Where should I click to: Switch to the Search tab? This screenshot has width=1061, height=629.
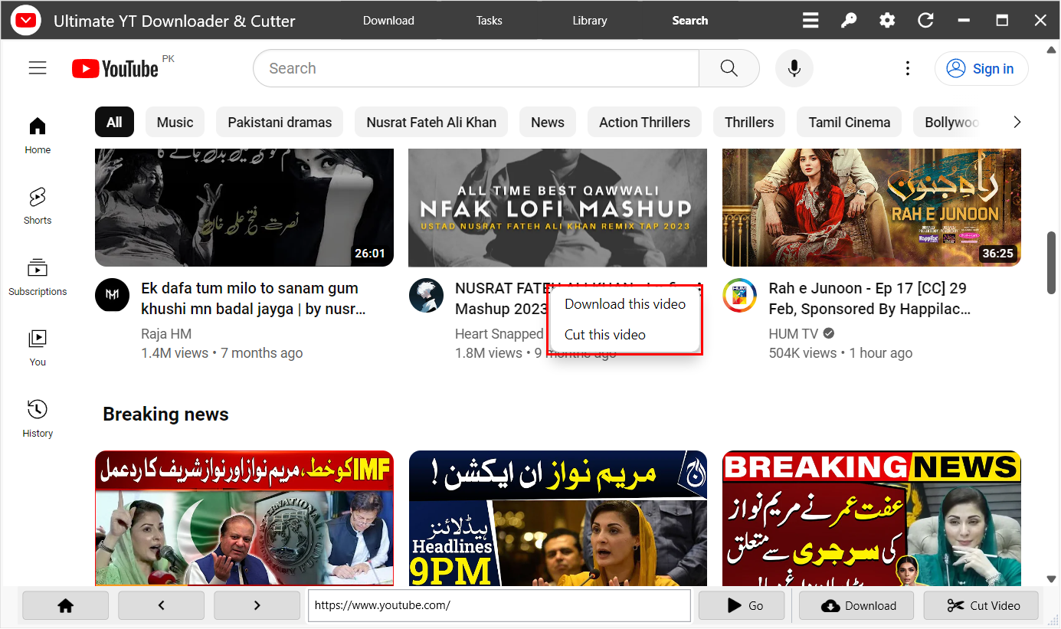tap(690, 21)
